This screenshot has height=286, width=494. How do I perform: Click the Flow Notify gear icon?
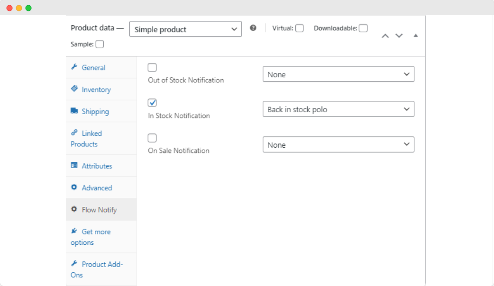coord(74,209)
